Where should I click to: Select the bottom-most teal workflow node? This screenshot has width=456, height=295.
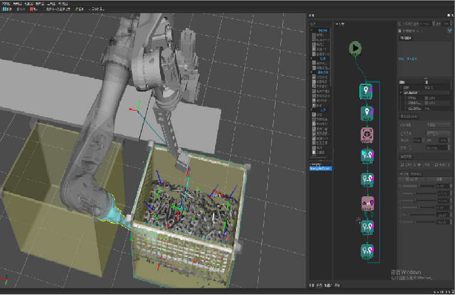pyautogui.click(x=367, y=250)
